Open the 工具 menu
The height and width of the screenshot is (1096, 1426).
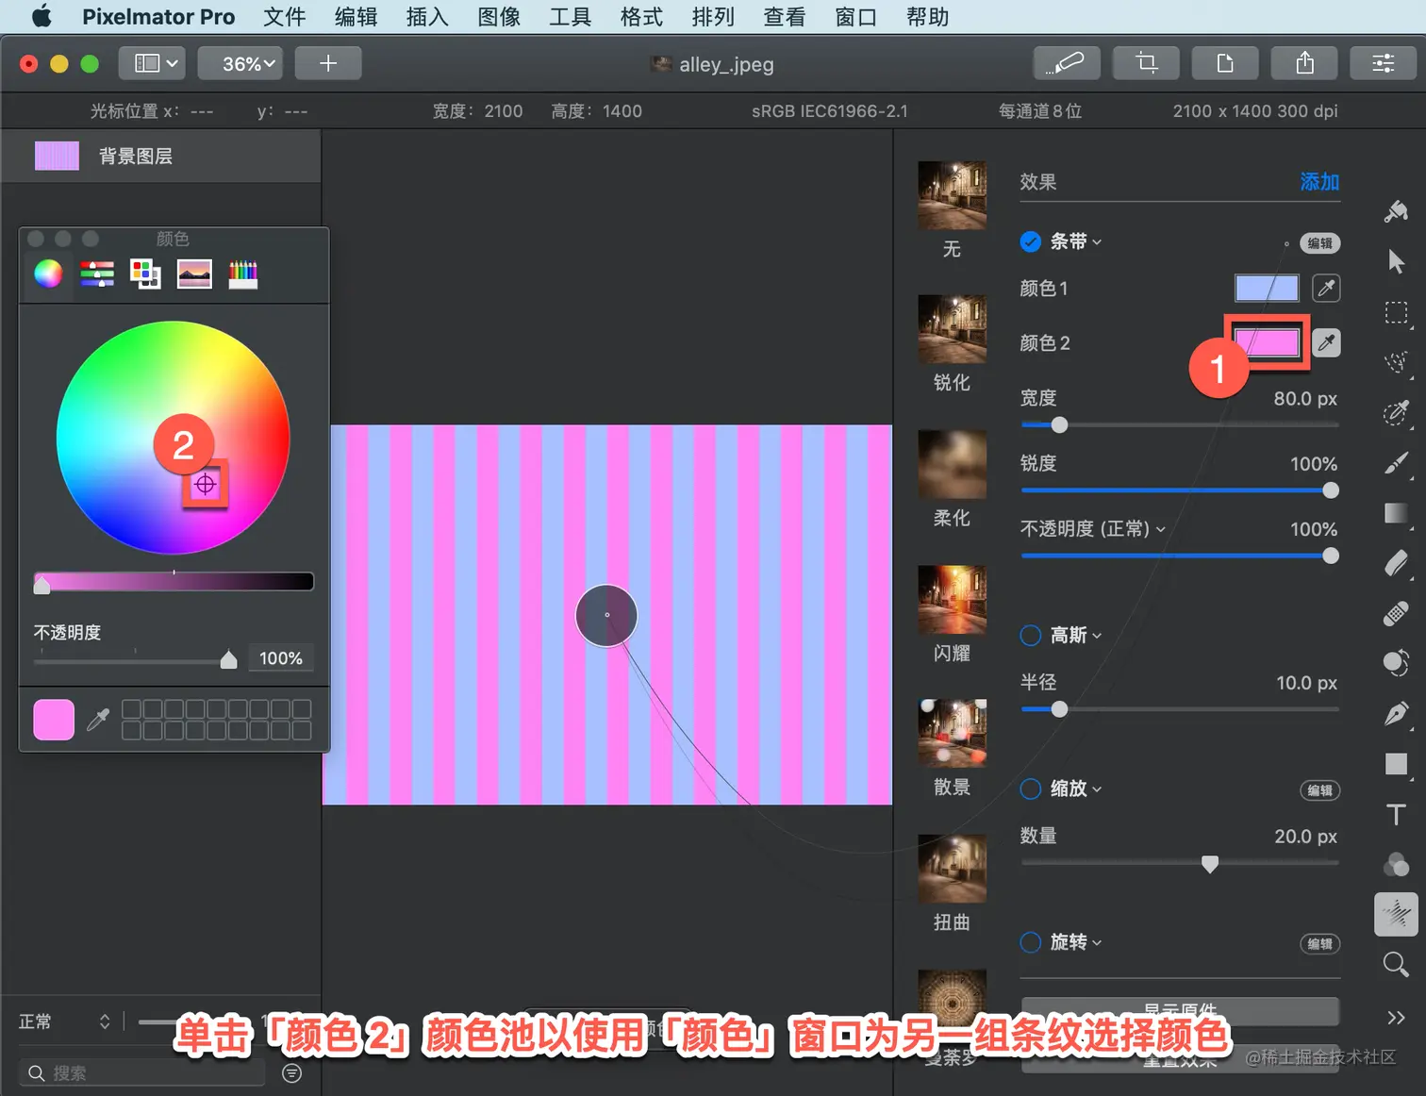pyautogui.click(x=571, y=17)
